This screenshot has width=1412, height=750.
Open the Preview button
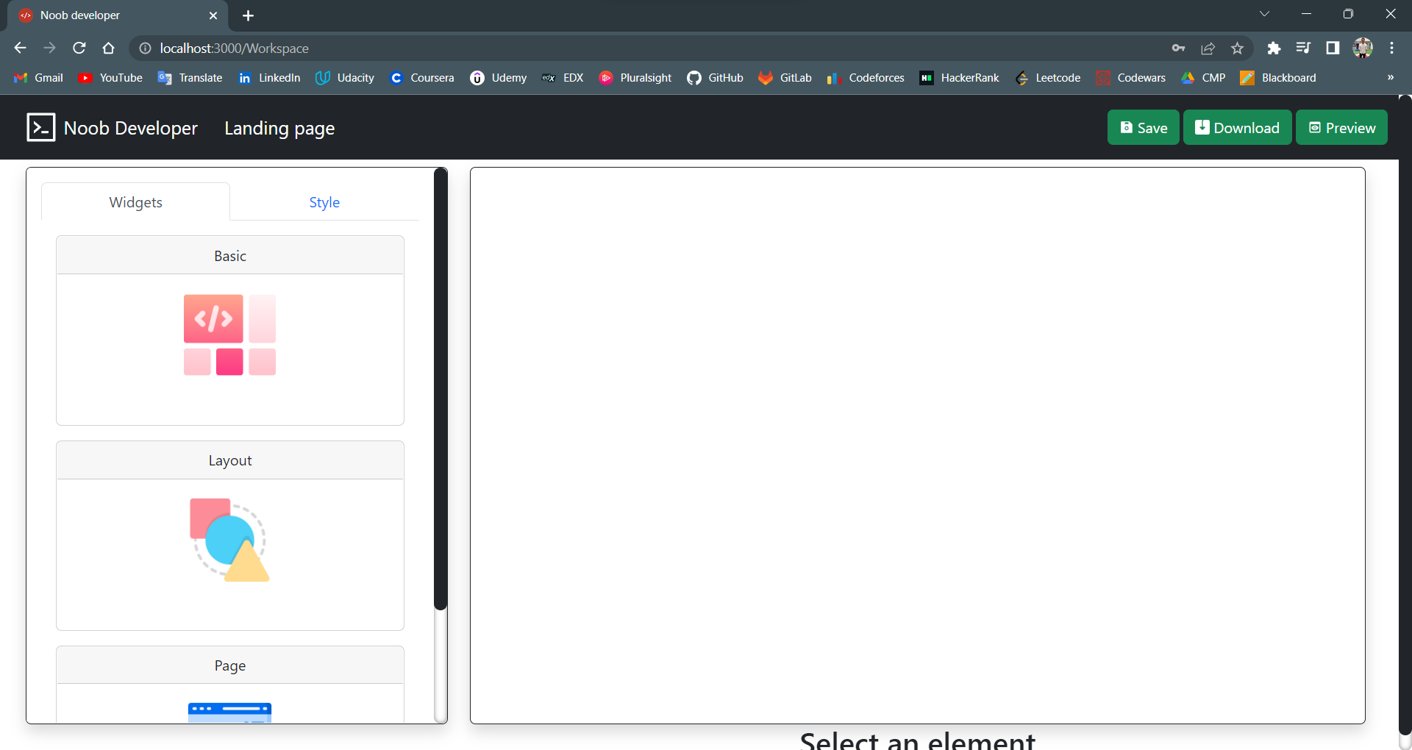tap(1341, 127)
